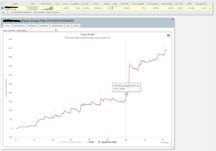This screenshot has height=151, width=216.
Task: Switch to the Graphs tab
Action: pos(8,26)
